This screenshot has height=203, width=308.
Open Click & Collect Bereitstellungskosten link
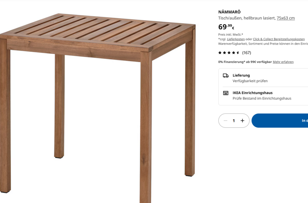tap(279, 39)
